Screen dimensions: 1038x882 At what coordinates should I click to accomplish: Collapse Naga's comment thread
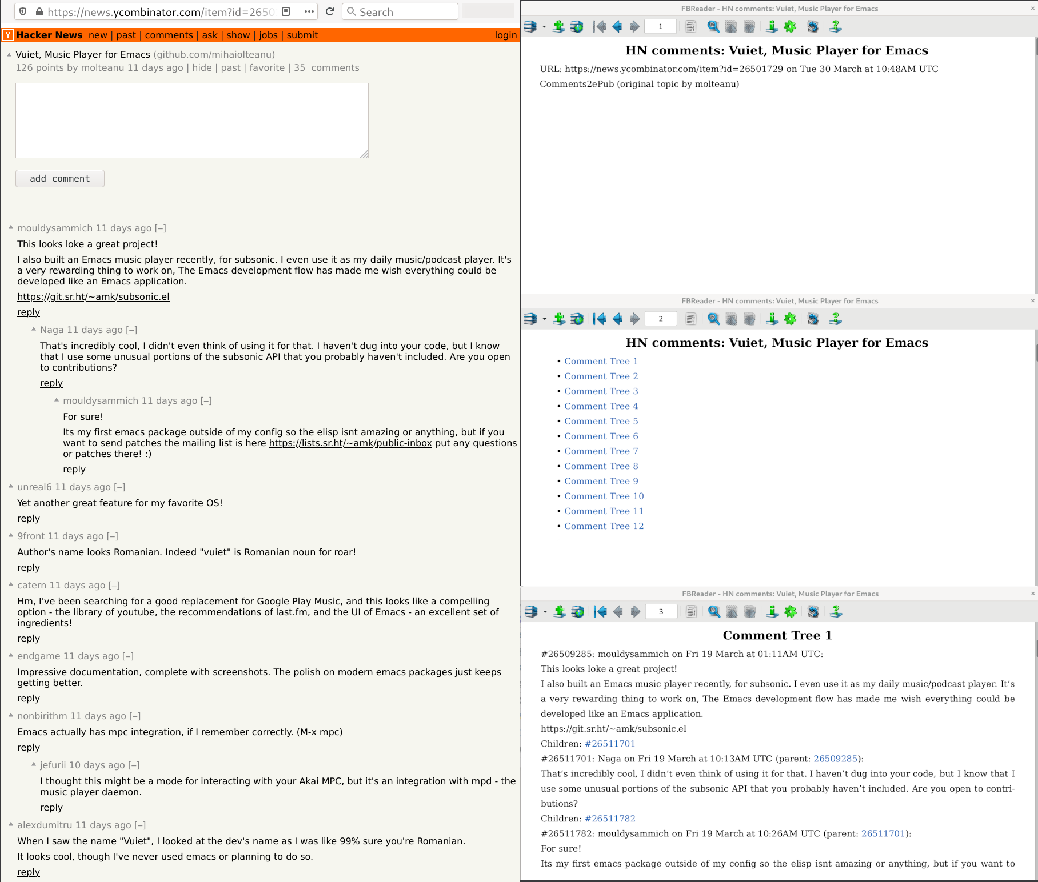coord(131,330)
